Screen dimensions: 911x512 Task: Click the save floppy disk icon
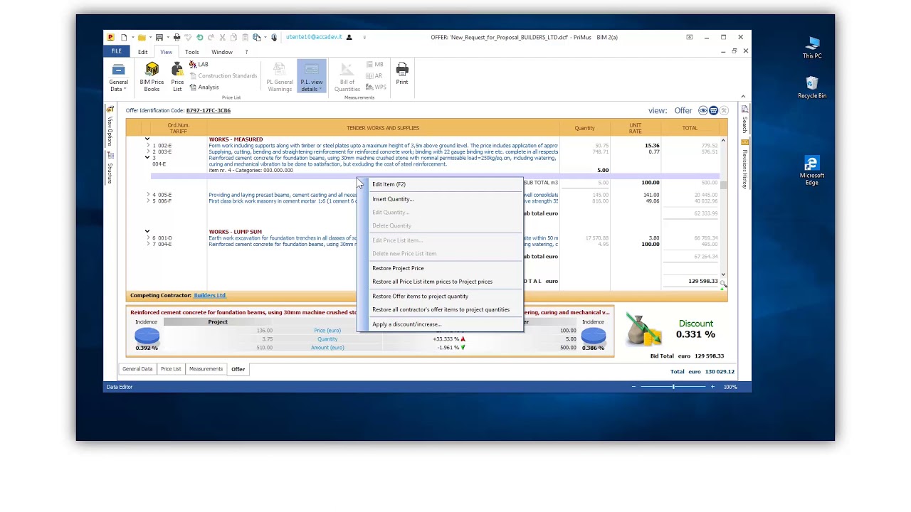pos(159,37)
